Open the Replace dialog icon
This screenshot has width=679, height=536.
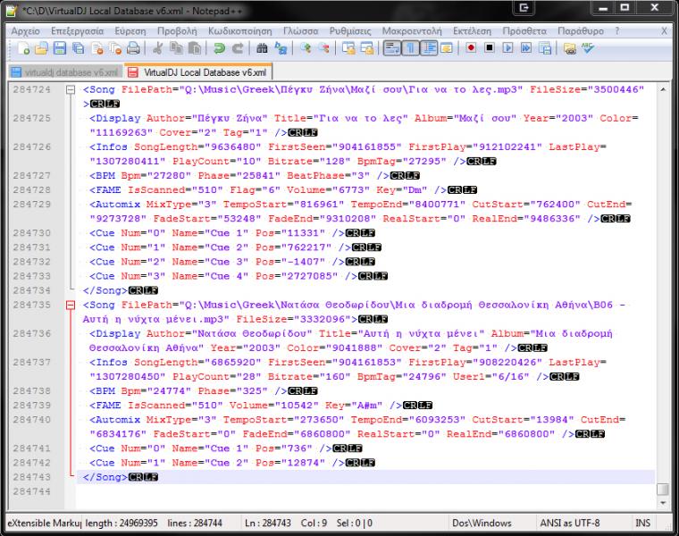(x=281, y=48)
